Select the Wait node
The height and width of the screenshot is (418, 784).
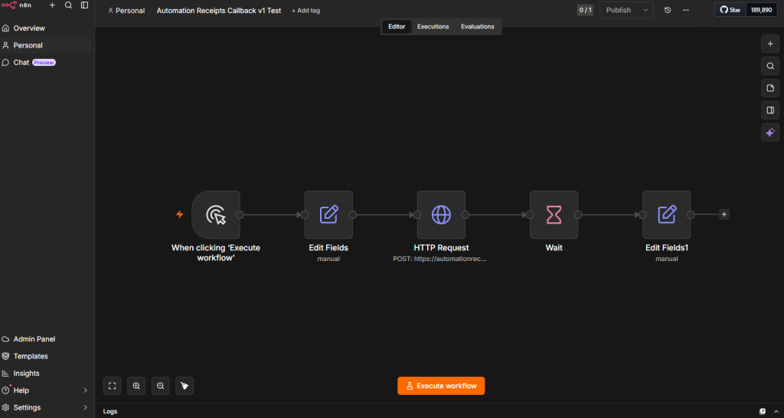click(x=554, y=214)
